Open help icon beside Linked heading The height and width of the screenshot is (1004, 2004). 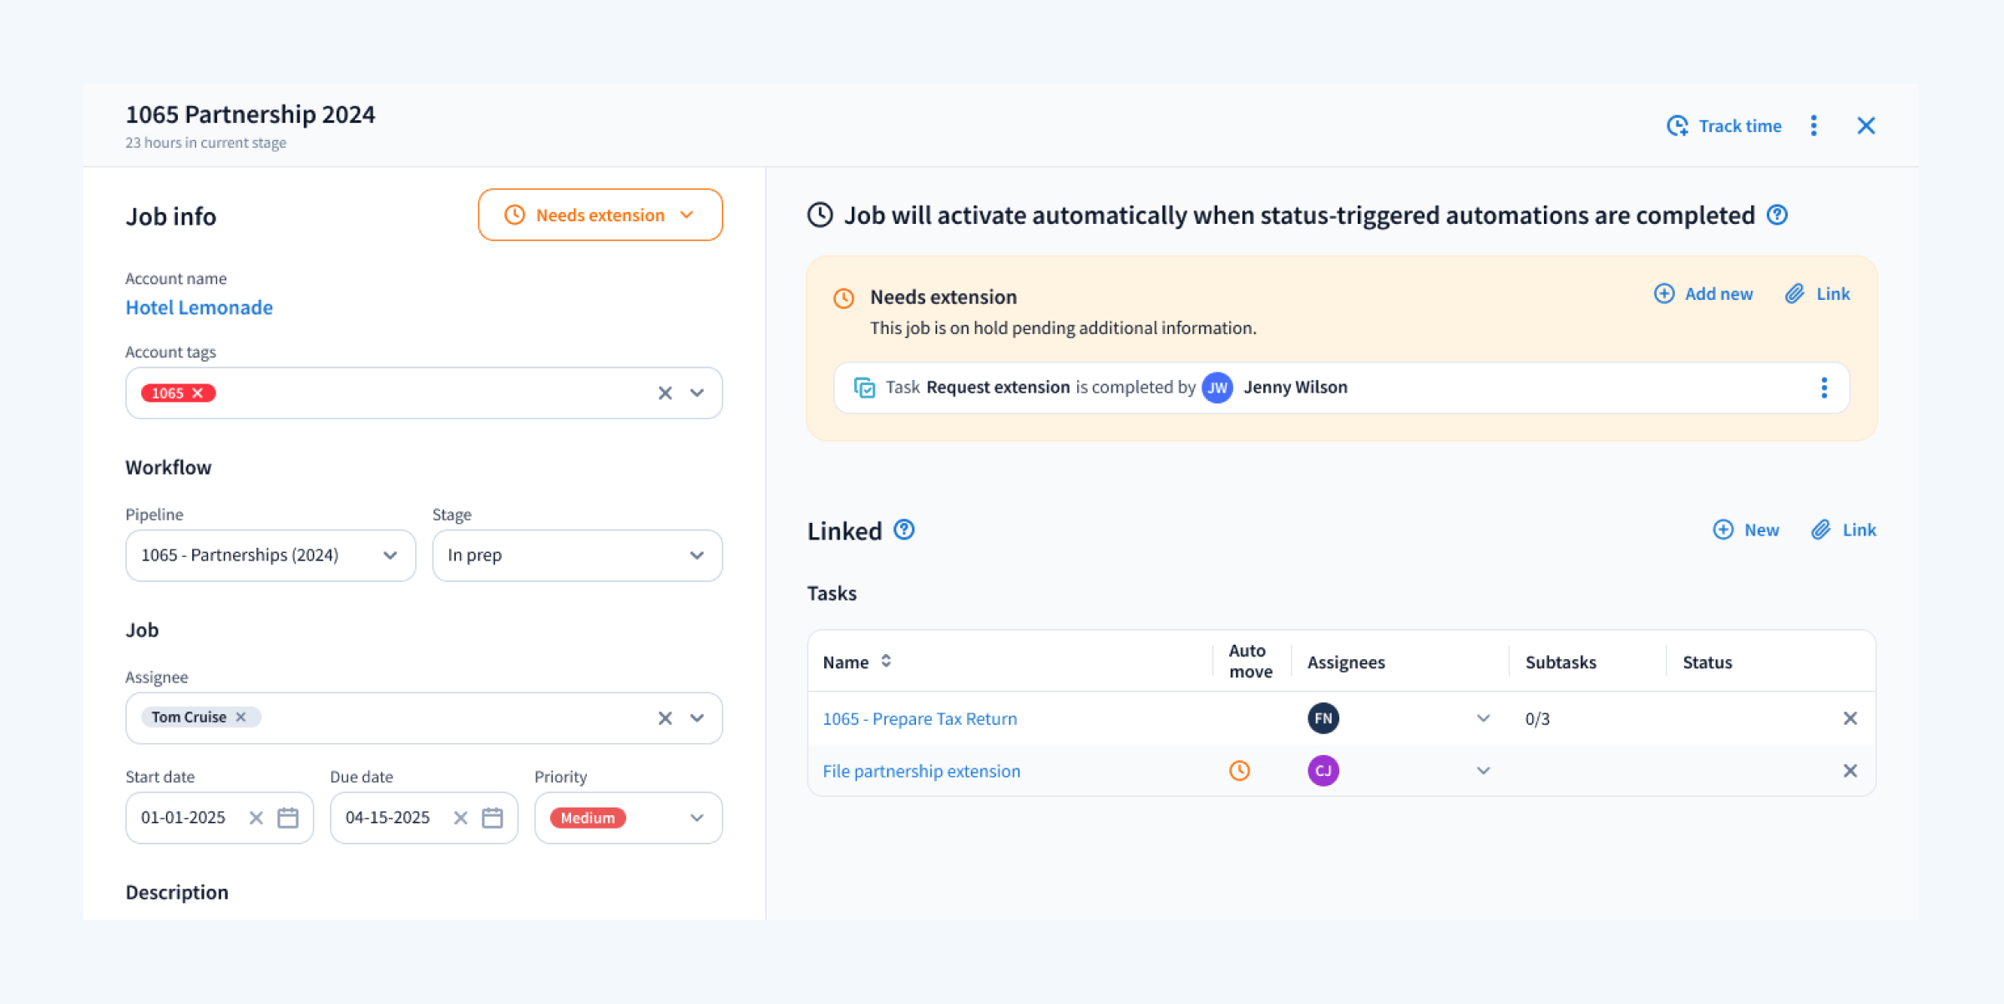tap(904, 530)
